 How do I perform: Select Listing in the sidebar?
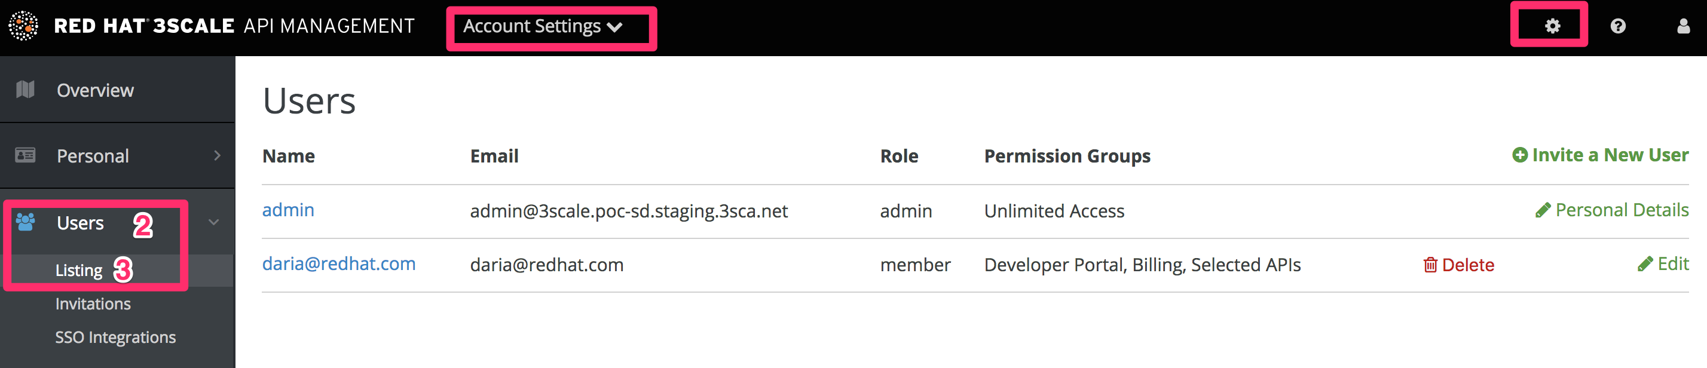point(79,271)
